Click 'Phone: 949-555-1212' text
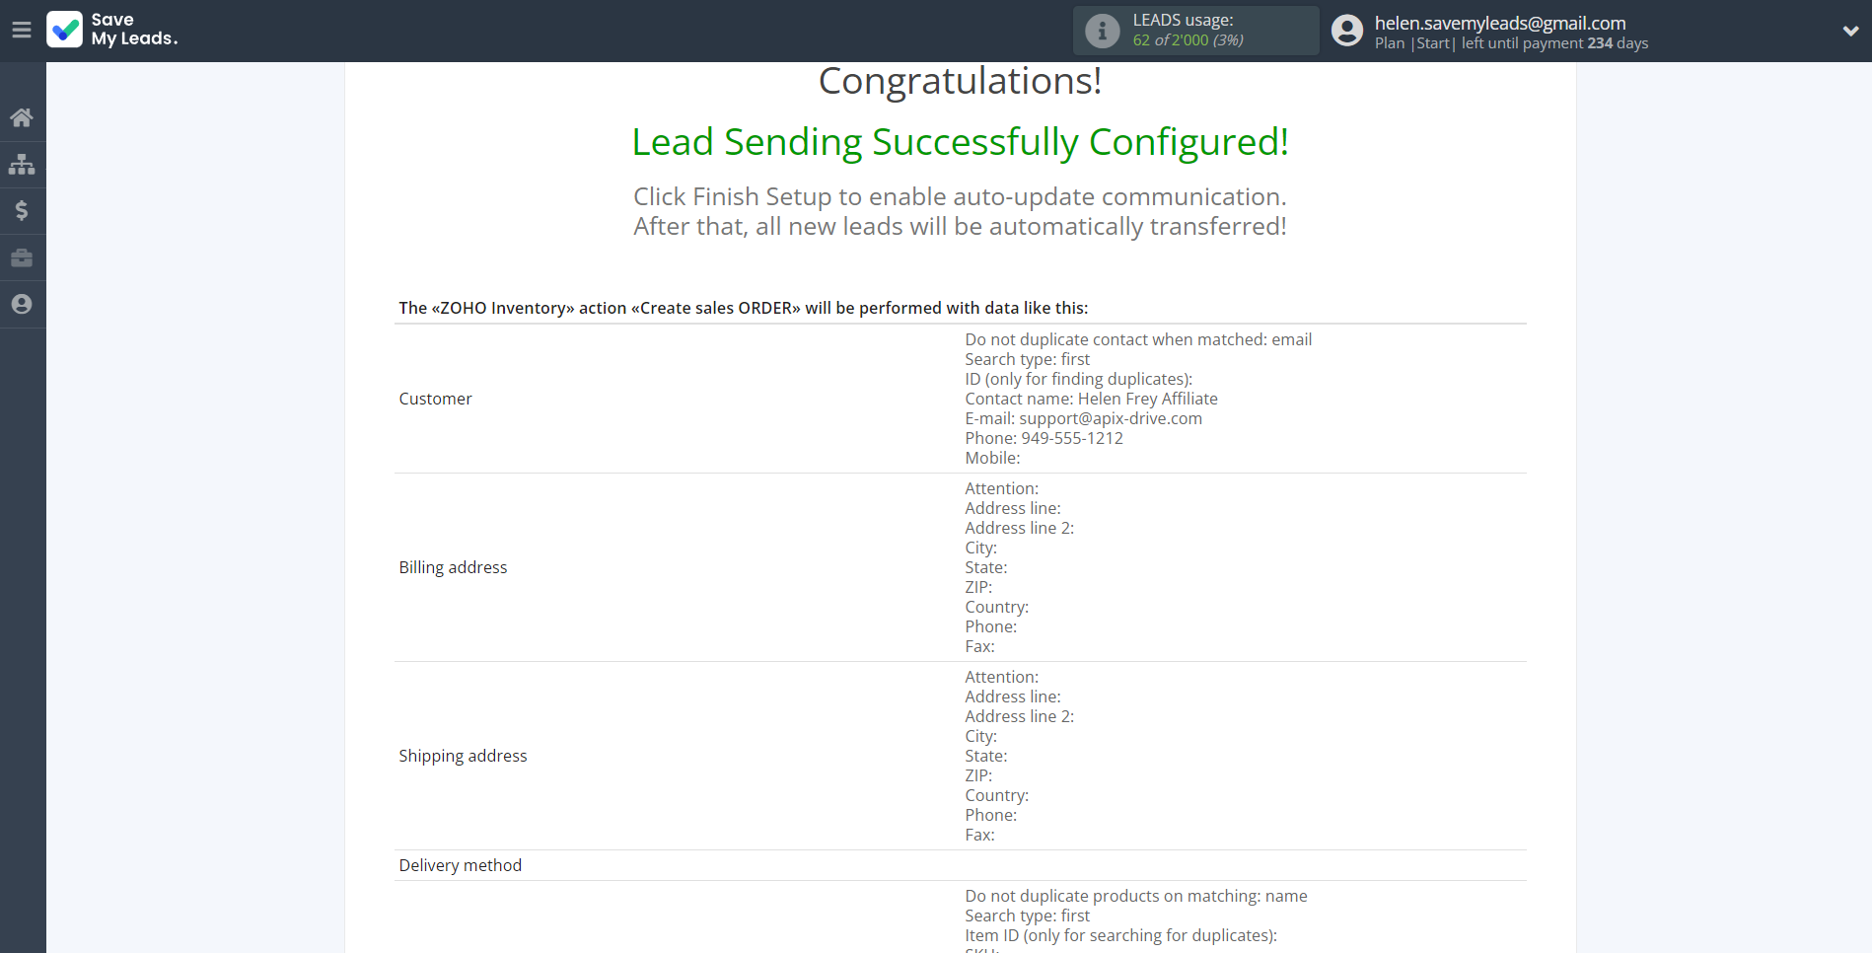1872x953 pixels. (1044, 438)
